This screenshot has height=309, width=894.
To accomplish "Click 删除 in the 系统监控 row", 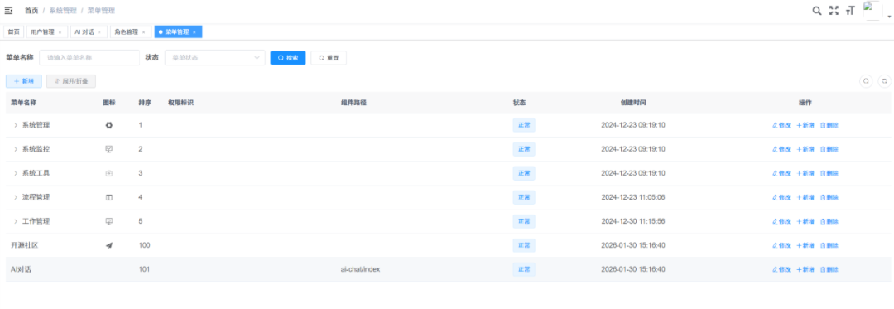I will coord(829,149).
